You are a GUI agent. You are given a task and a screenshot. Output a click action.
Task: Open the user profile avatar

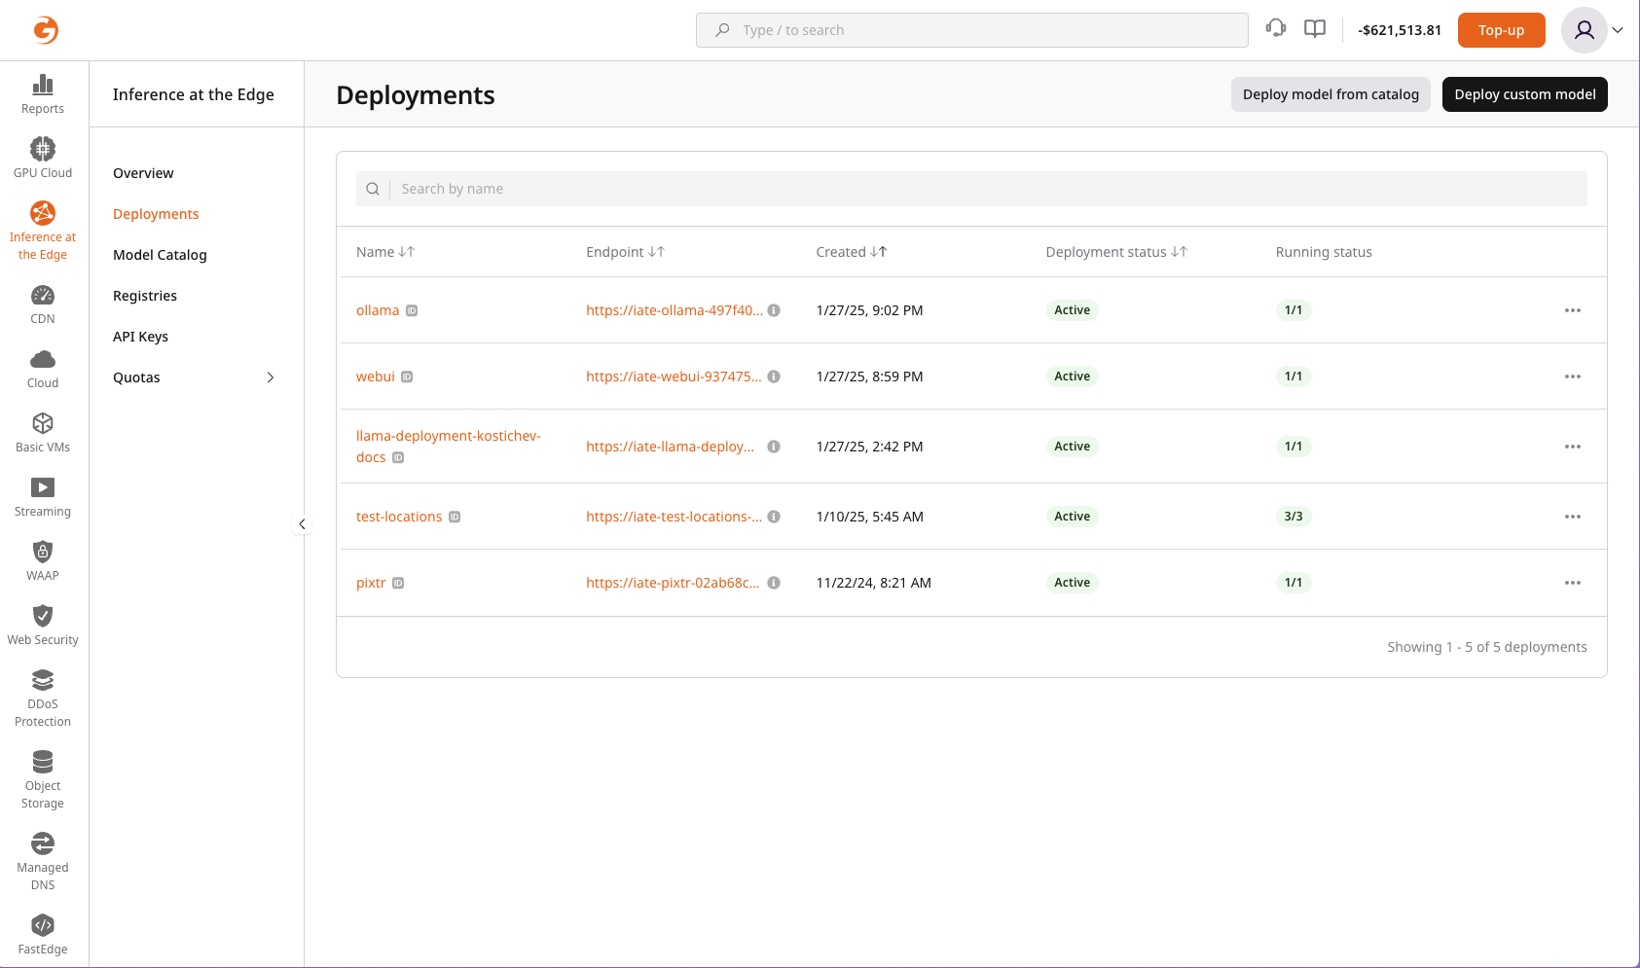point(1585,30)
